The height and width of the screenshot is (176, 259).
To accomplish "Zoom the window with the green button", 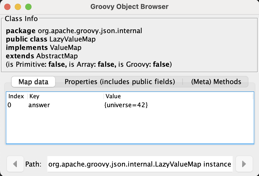I will tap(28, 7).
